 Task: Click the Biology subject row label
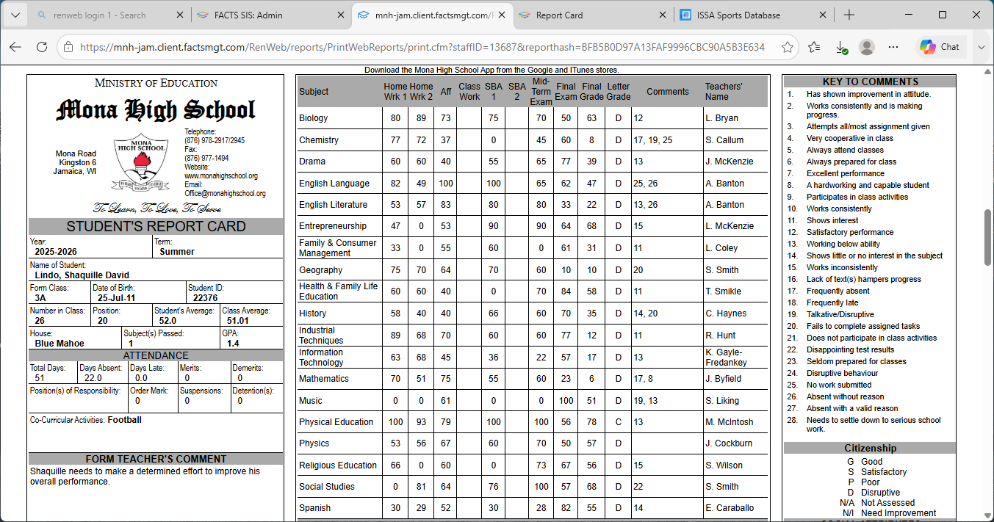pyautogui.click(x=313, y=118)
